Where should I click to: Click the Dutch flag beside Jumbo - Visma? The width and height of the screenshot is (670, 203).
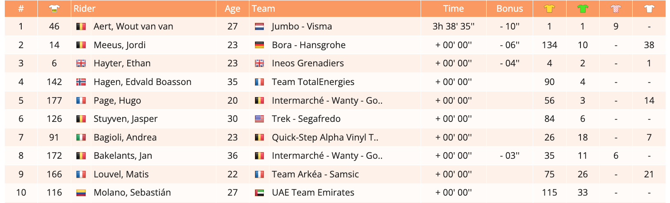click(259, 26)
